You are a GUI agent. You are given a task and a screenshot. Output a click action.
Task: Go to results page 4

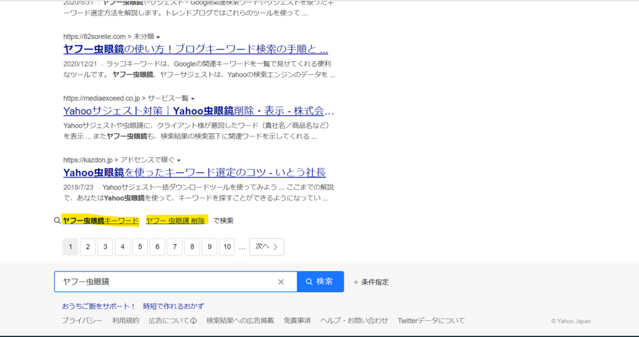pos(122,247)
